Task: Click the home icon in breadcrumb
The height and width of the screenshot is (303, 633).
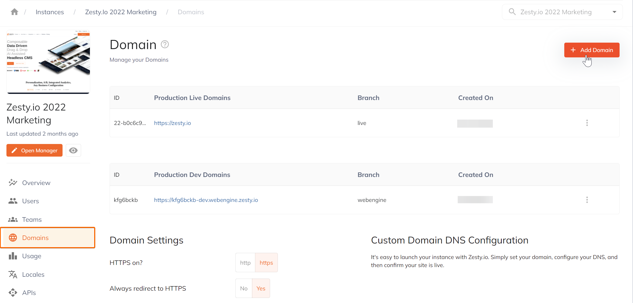Action: [14, 12]
